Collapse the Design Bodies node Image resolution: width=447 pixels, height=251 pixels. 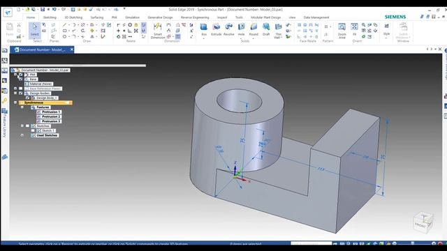pos(15,93)
